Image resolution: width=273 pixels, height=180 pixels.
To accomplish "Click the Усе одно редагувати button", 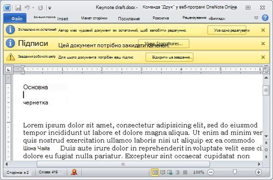I will point(227,30).
